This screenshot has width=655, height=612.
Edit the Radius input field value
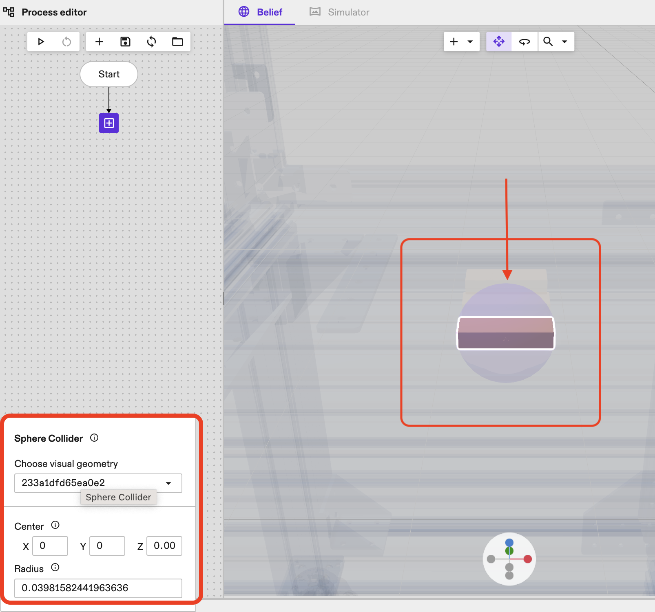coord(98,588)
